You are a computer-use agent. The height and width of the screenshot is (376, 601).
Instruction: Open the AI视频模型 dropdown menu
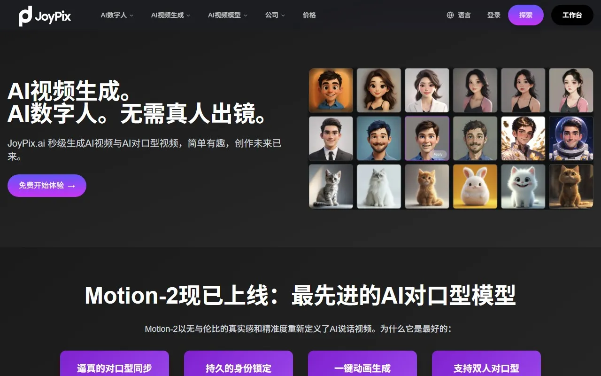click(228, 15)
